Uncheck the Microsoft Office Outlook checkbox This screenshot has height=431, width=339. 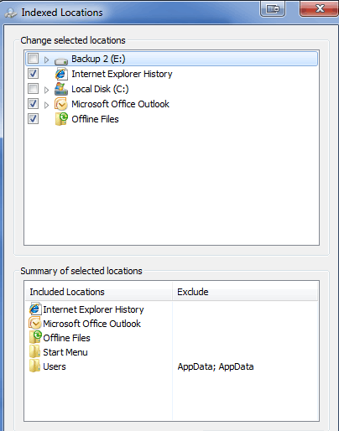coord(33,104)
